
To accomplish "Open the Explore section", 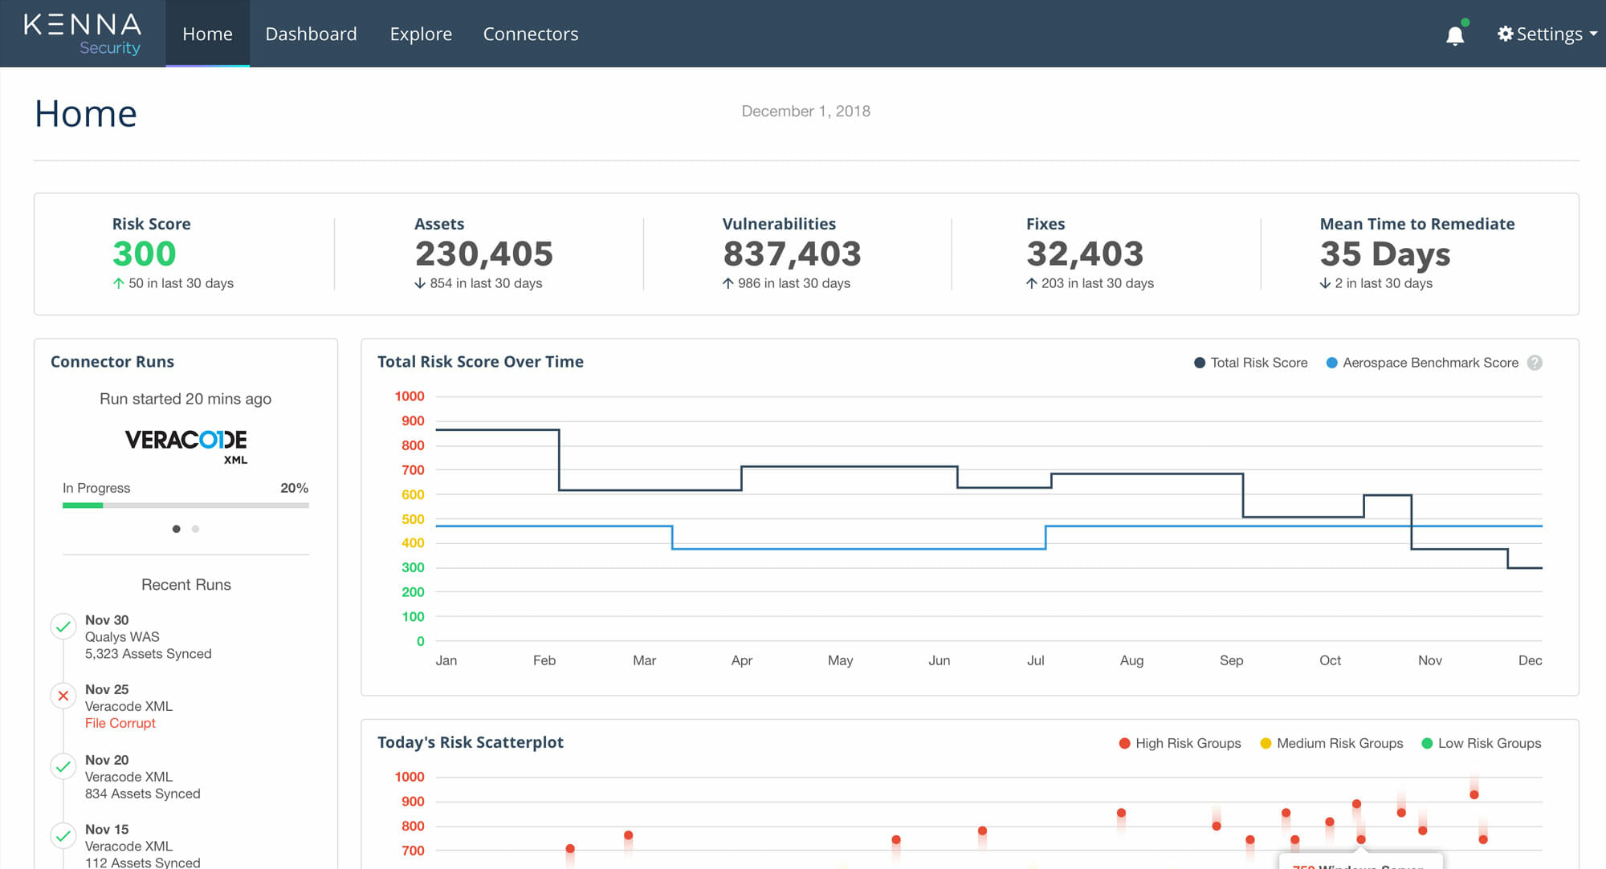I will click(421, 34).
